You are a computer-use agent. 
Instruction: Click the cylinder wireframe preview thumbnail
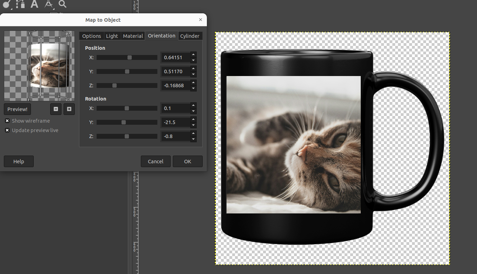[x=39, y=66]
